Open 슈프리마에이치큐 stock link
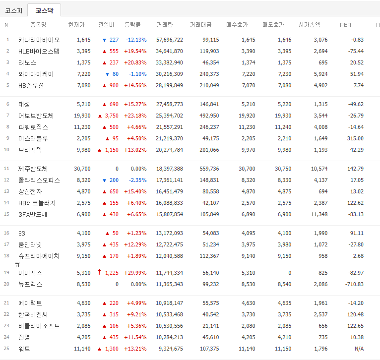 39,256
